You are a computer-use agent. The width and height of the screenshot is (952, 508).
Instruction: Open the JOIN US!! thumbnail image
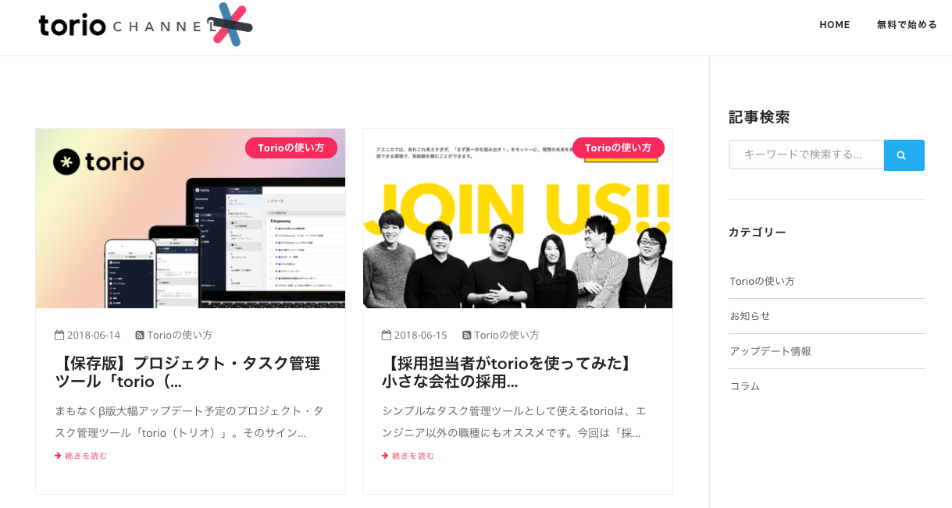[x=518, y=218]
